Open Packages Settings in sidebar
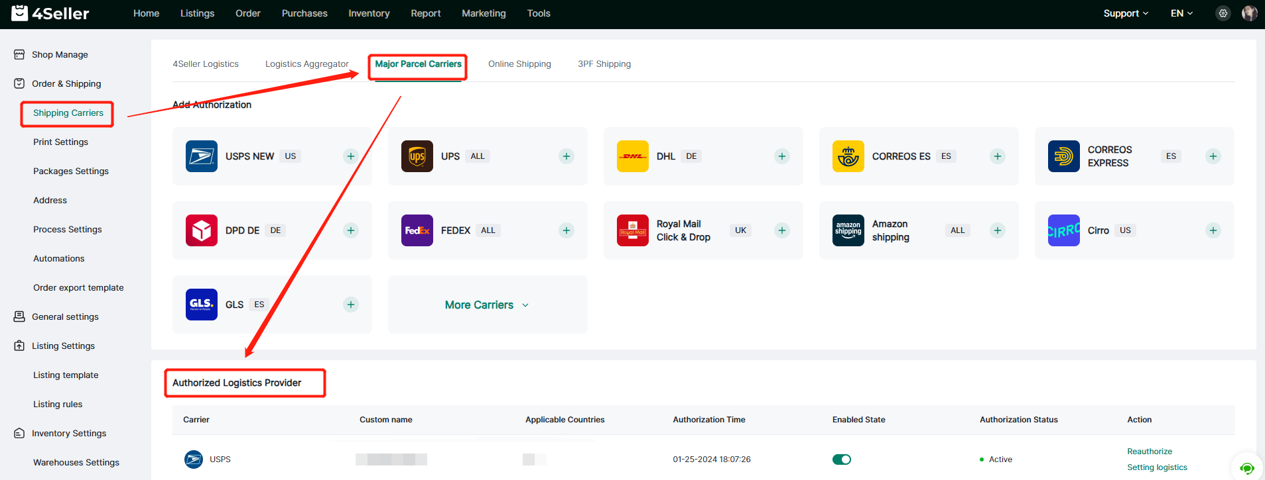 click(71, 171)
